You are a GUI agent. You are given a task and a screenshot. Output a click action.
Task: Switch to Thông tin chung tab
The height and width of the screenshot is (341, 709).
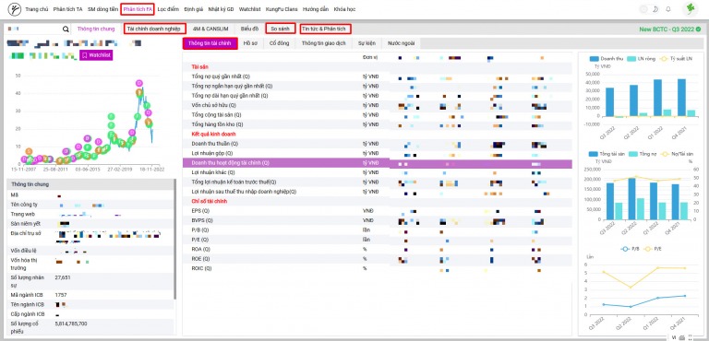tap(96, 29)
